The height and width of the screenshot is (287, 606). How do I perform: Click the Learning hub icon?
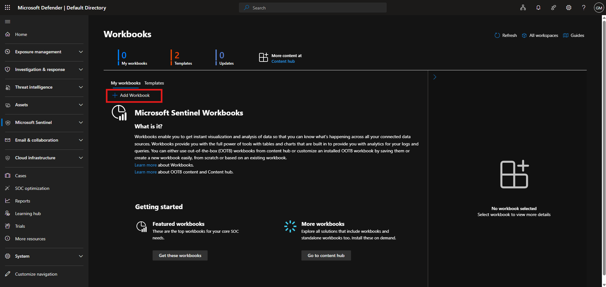click(x=8, y=213)
